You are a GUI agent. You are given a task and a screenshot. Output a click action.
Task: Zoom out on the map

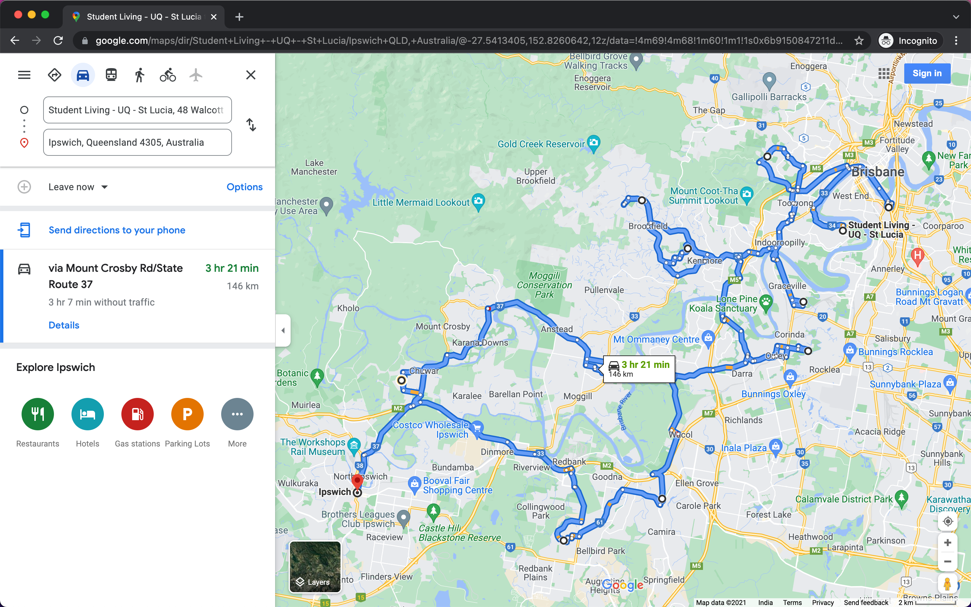(x=948, y=561)
